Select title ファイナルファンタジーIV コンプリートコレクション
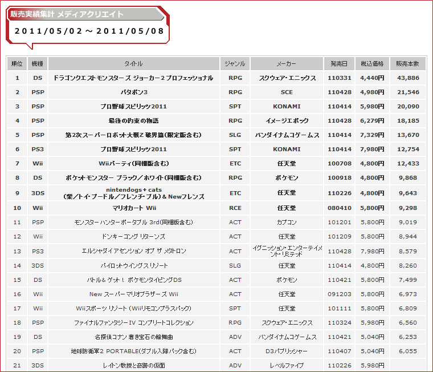 pos(134,323)
